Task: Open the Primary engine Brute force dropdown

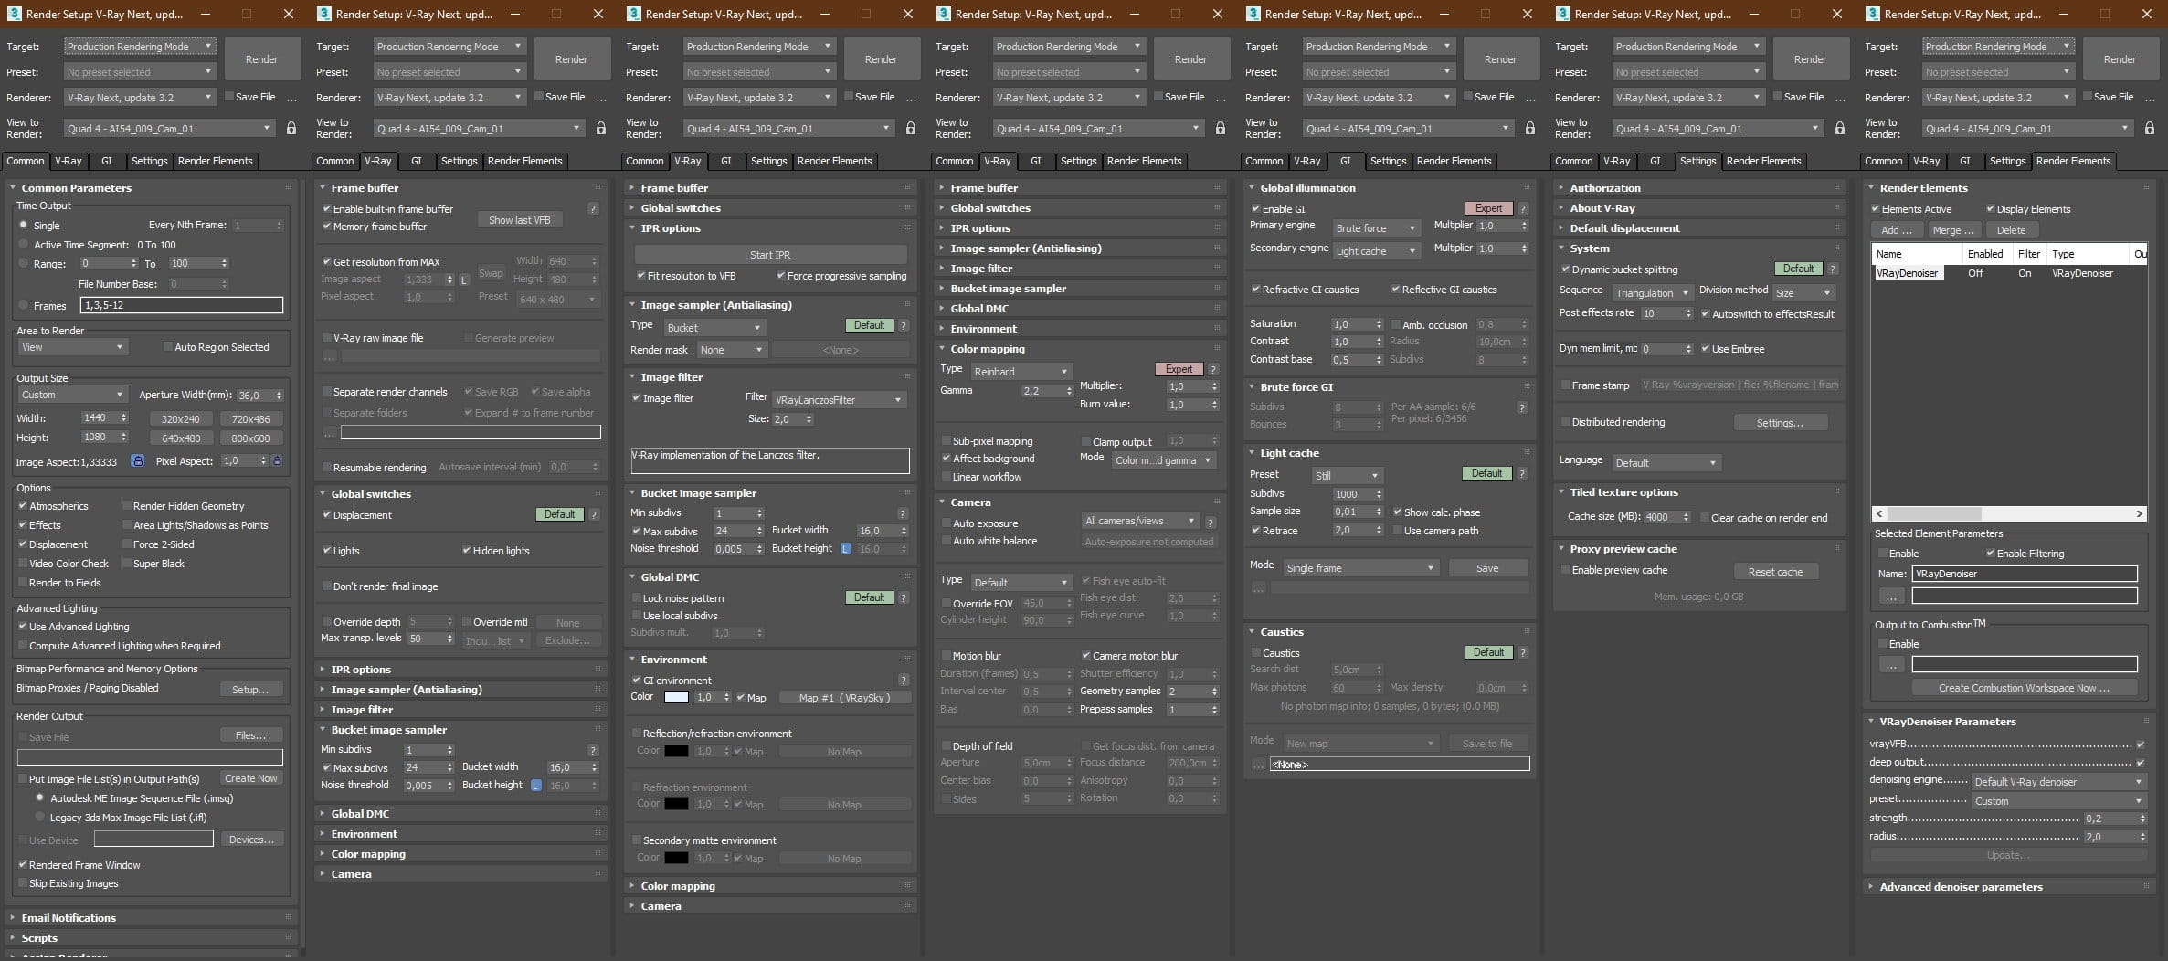Action: [1375, 227]
